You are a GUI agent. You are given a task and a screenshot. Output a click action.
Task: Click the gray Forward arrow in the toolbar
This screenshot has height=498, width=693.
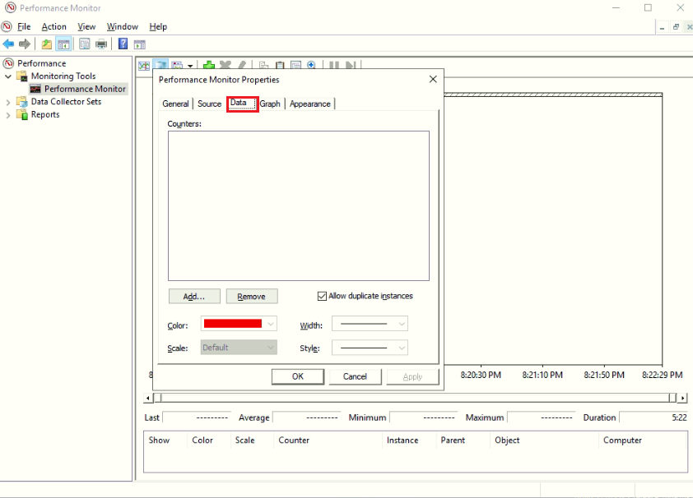pos(25,44)
